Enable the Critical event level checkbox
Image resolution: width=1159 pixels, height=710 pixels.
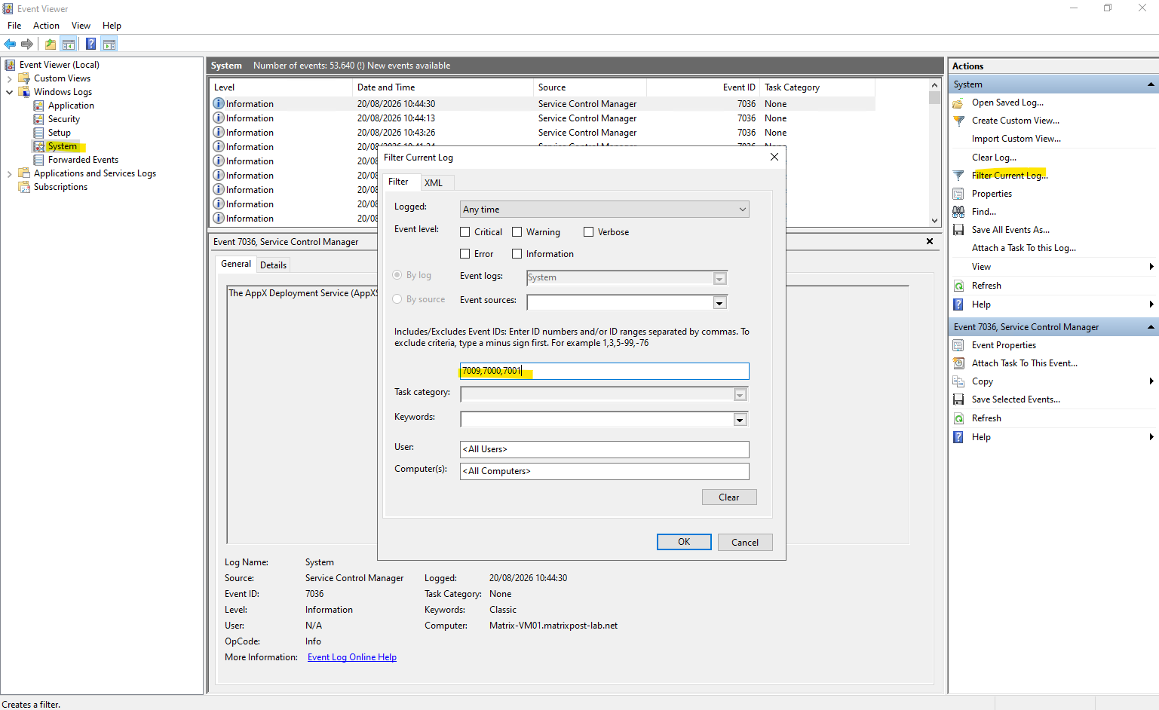click(x=465, y=232)
